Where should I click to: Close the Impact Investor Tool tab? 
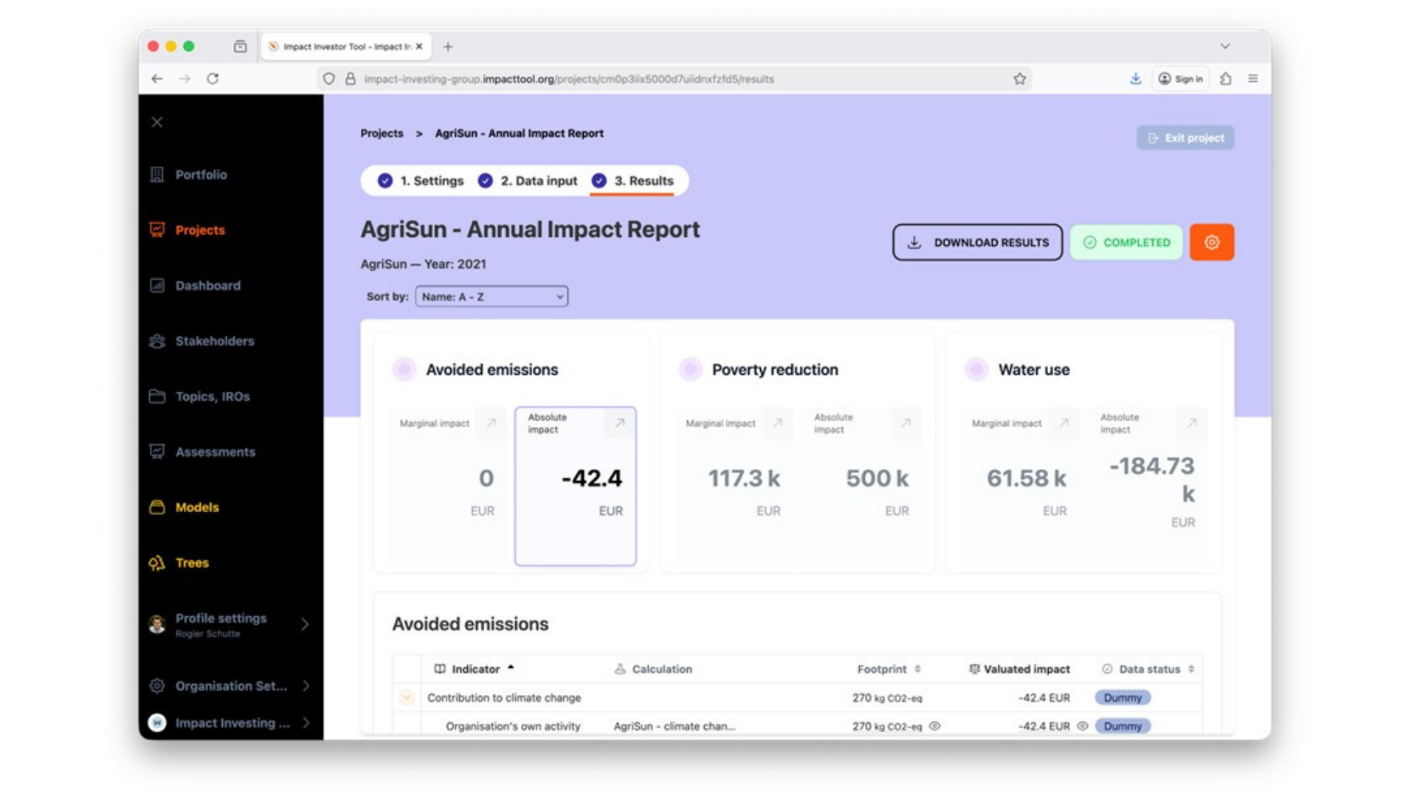(x=419, y=46)
